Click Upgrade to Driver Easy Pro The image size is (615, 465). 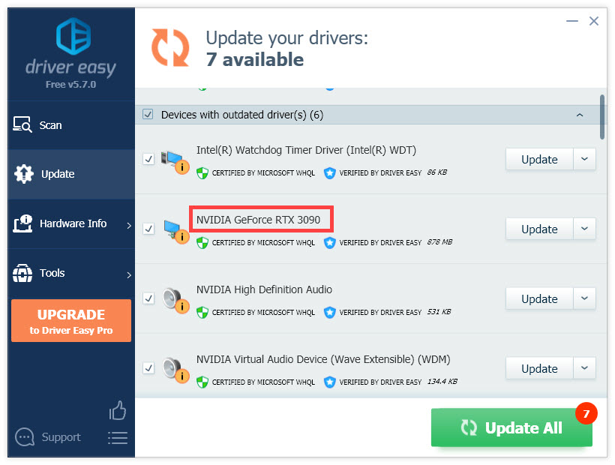tap(70, 320)
